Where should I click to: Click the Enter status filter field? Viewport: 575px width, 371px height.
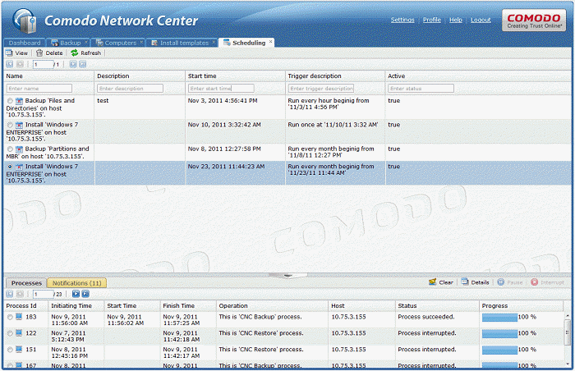(x=421, y=89)
